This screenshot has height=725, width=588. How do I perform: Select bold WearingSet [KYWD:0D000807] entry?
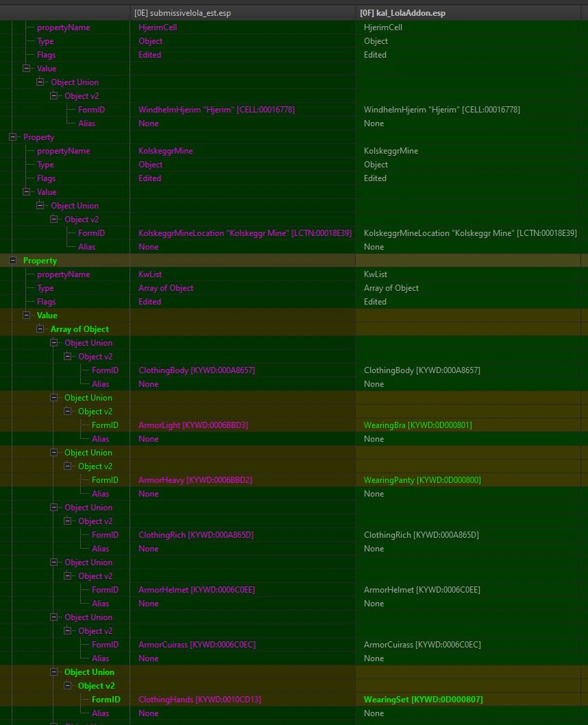423,700
